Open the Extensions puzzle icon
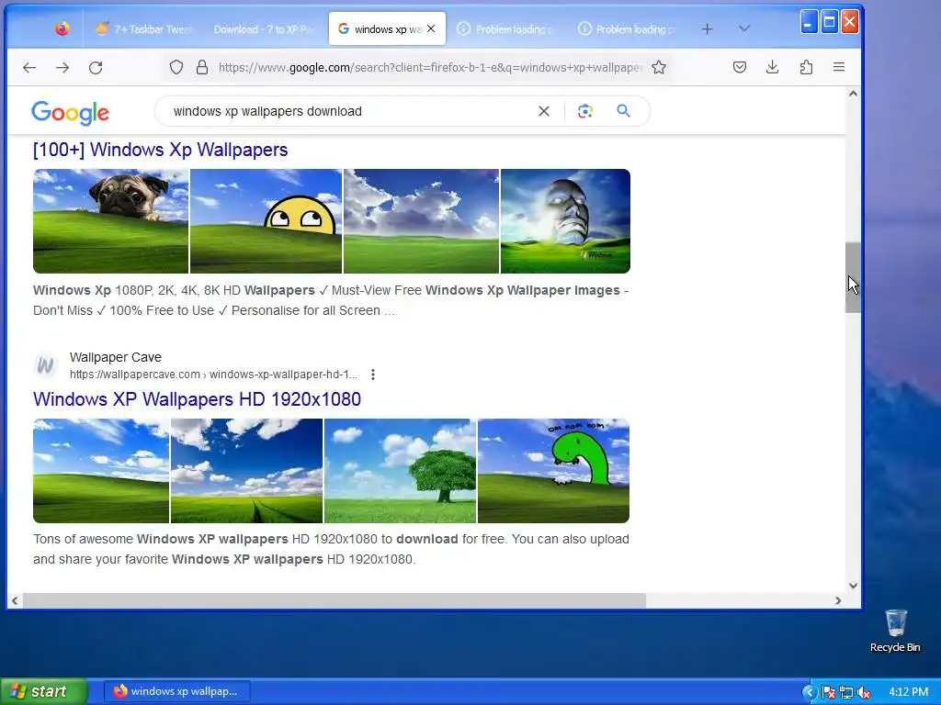 pyautogui.click(x=806, y=67)
